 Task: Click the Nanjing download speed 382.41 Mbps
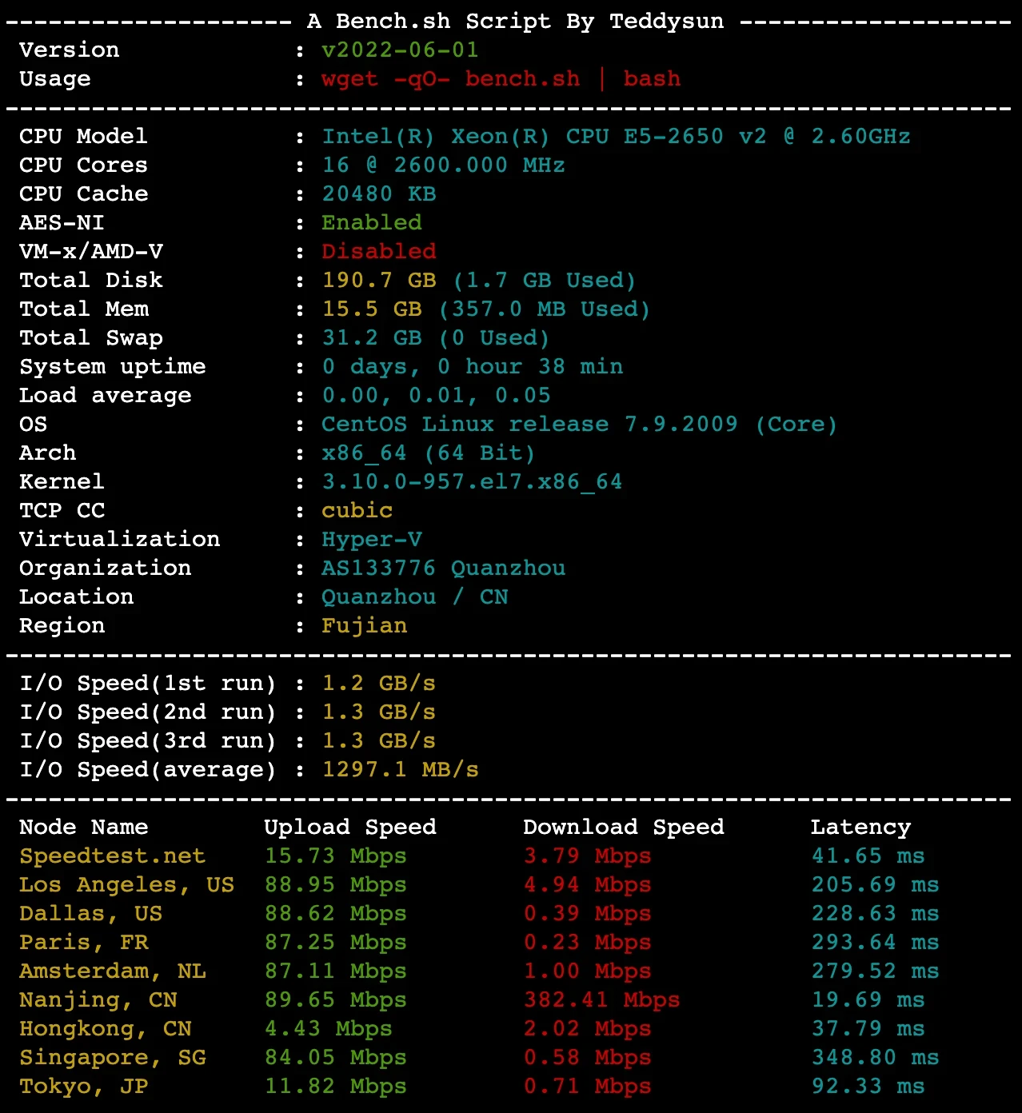coord(601,1000)
